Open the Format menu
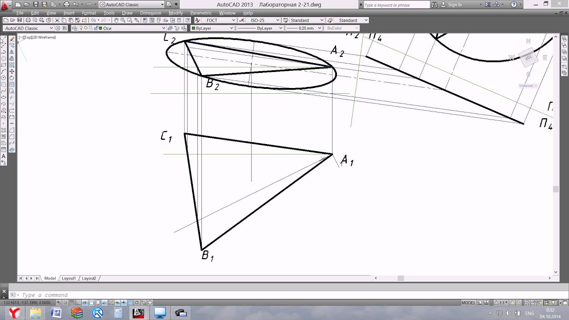Image resolution: width=569 pixels, height=320 pixels. coord(89,13)
